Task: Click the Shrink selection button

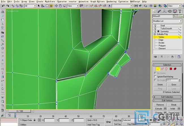Action: pos(160,85)
